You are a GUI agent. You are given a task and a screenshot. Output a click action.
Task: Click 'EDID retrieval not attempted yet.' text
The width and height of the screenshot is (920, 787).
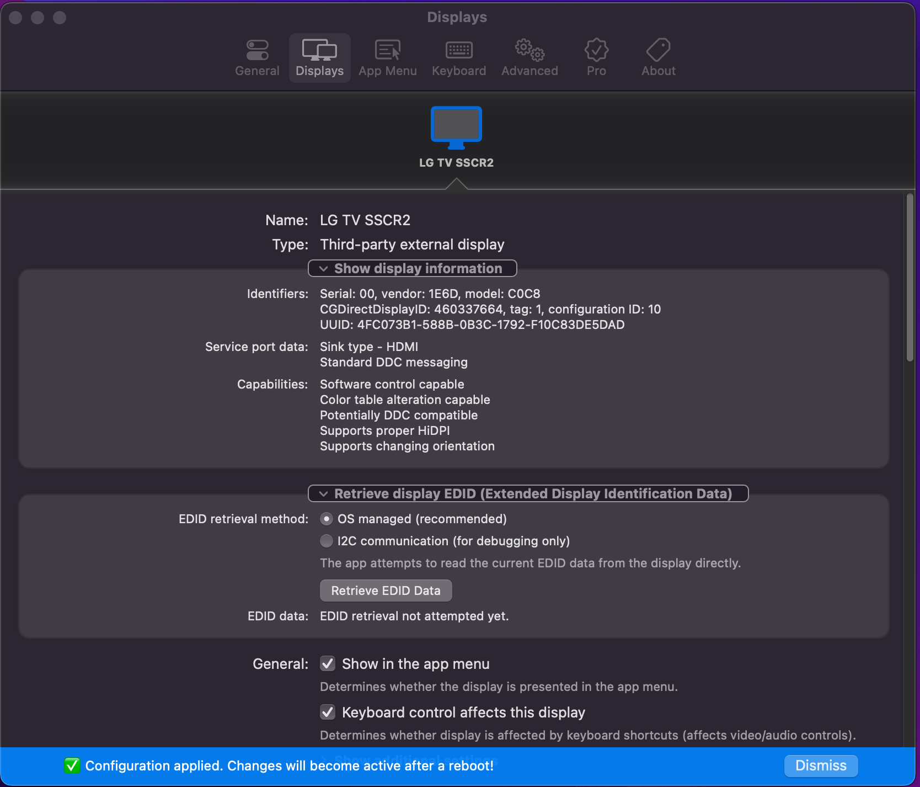click(414, 616)
